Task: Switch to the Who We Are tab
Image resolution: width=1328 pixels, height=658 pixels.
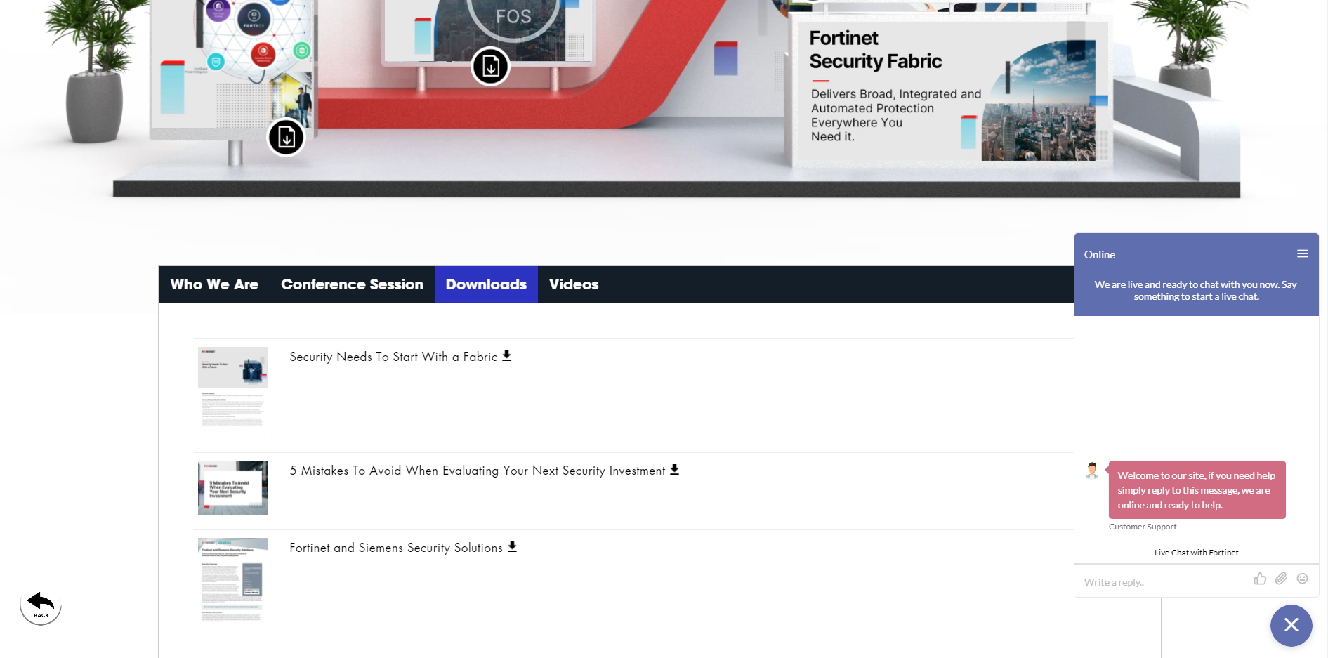Action: pyautogui.click(x=214, y=284)
